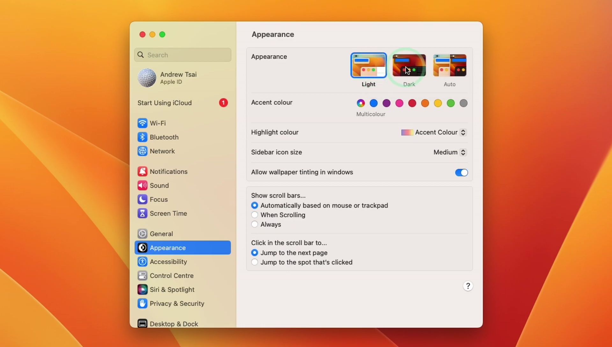Screen dimensions: 612x347
Task: Click the Search field in sidebar
Action: [183, 55]
